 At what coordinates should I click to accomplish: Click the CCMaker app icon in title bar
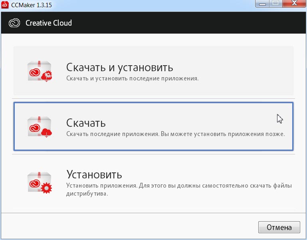(6, 6)
